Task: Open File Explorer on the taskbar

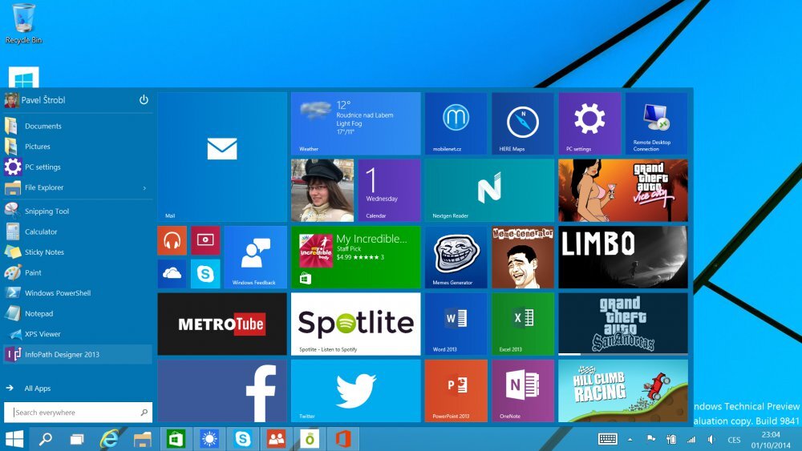Action: [142, 439]
